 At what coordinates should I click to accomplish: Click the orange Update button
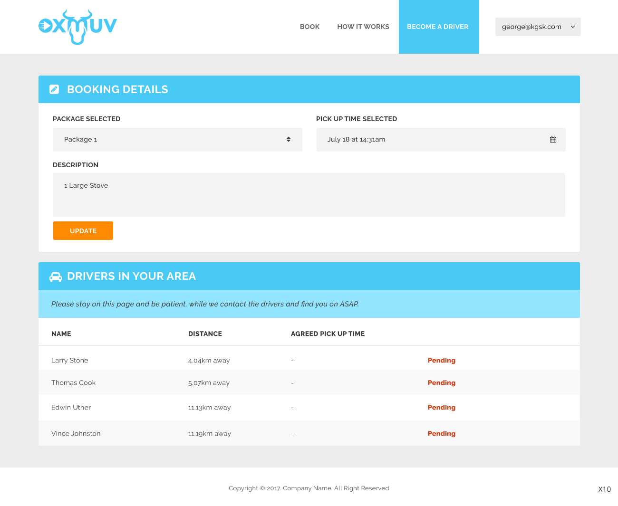pos(83,231)
